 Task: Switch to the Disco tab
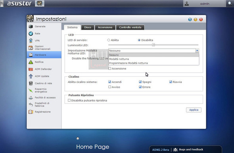[x=88, y=27]
